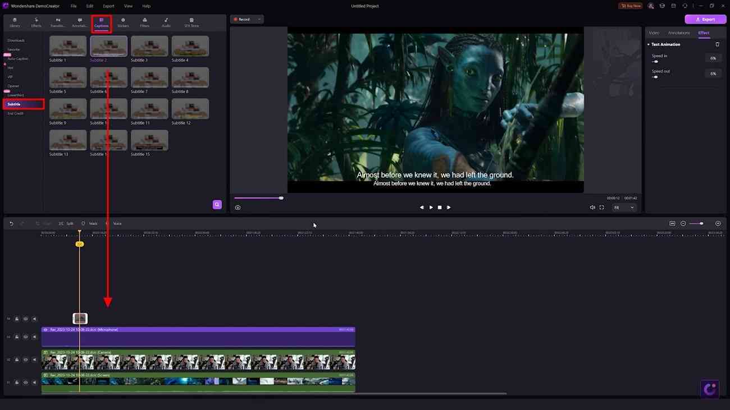Switch to the Annotations properties tab
The height and width of the screenshot is (410, 730).
pos(679,33)
